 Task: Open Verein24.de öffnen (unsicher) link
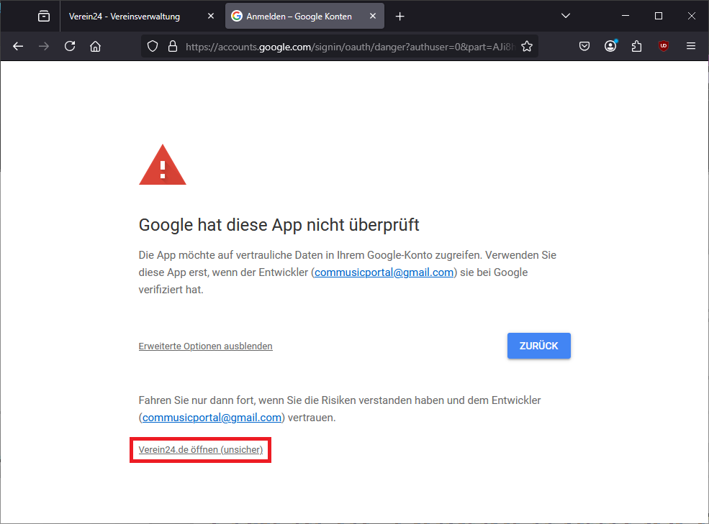pos(200,449)
